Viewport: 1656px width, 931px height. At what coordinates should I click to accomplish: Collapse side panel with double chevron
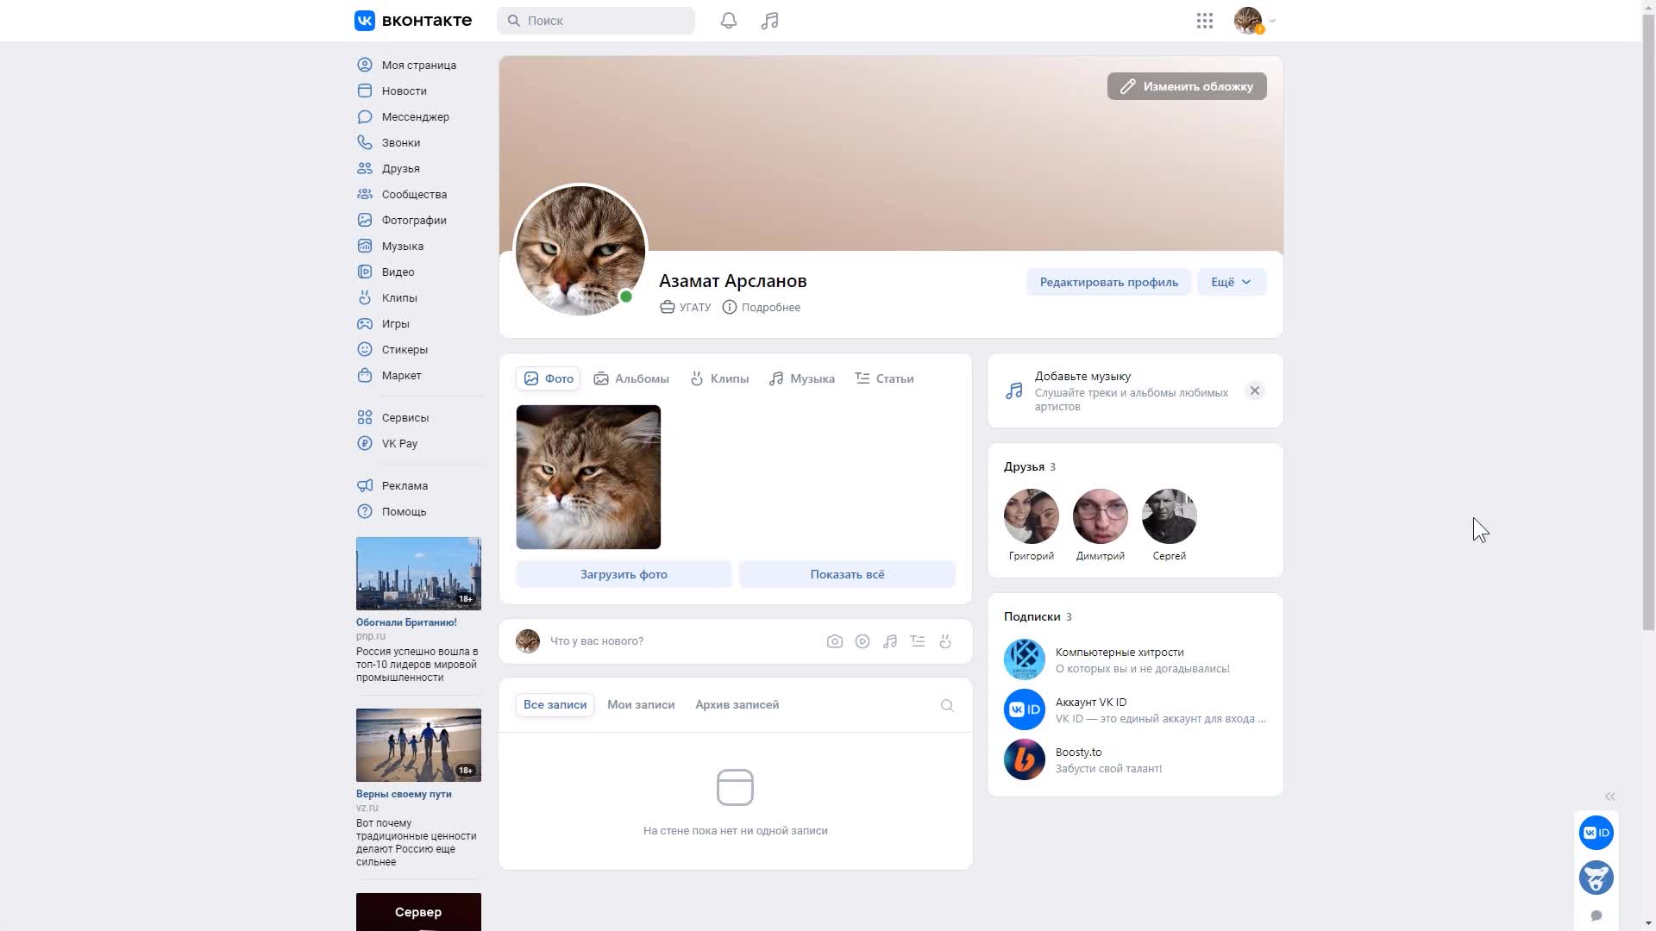[x=1609, y=797]
